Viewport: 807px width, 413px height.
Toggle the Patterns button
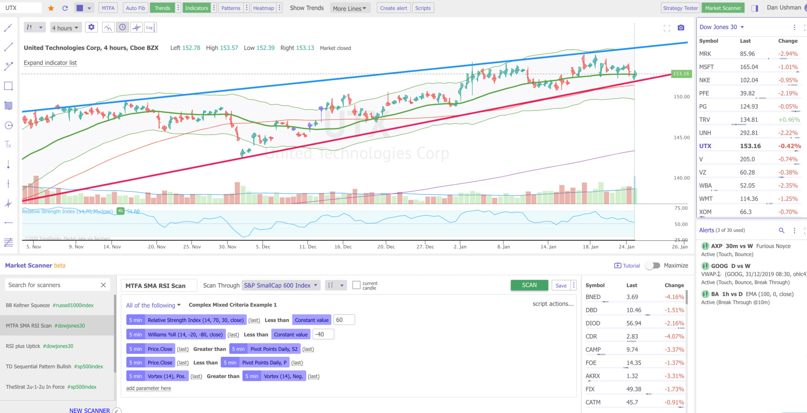tap(231, 8)
